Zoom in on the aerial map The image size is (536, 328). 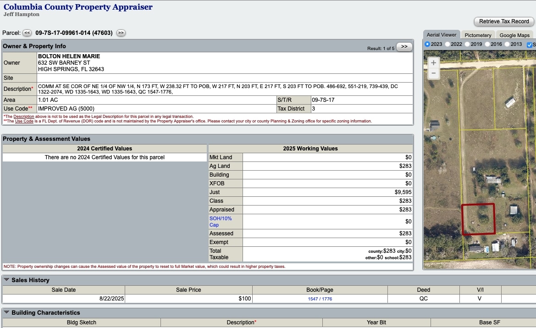(x=433, y=62)
